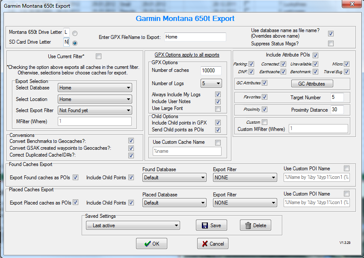Click the Number of caches field
The image size is (364, 258).
coord(211,71)
